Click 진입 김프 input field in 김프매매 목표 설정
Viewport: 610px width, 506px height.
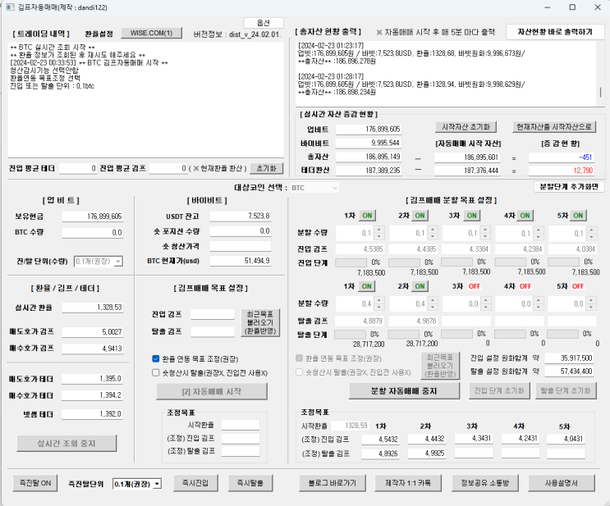213,314
